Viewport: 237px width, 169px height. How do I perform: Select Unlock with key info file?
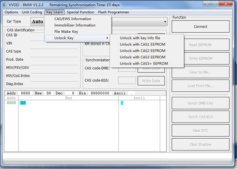(x=140, y=38)
